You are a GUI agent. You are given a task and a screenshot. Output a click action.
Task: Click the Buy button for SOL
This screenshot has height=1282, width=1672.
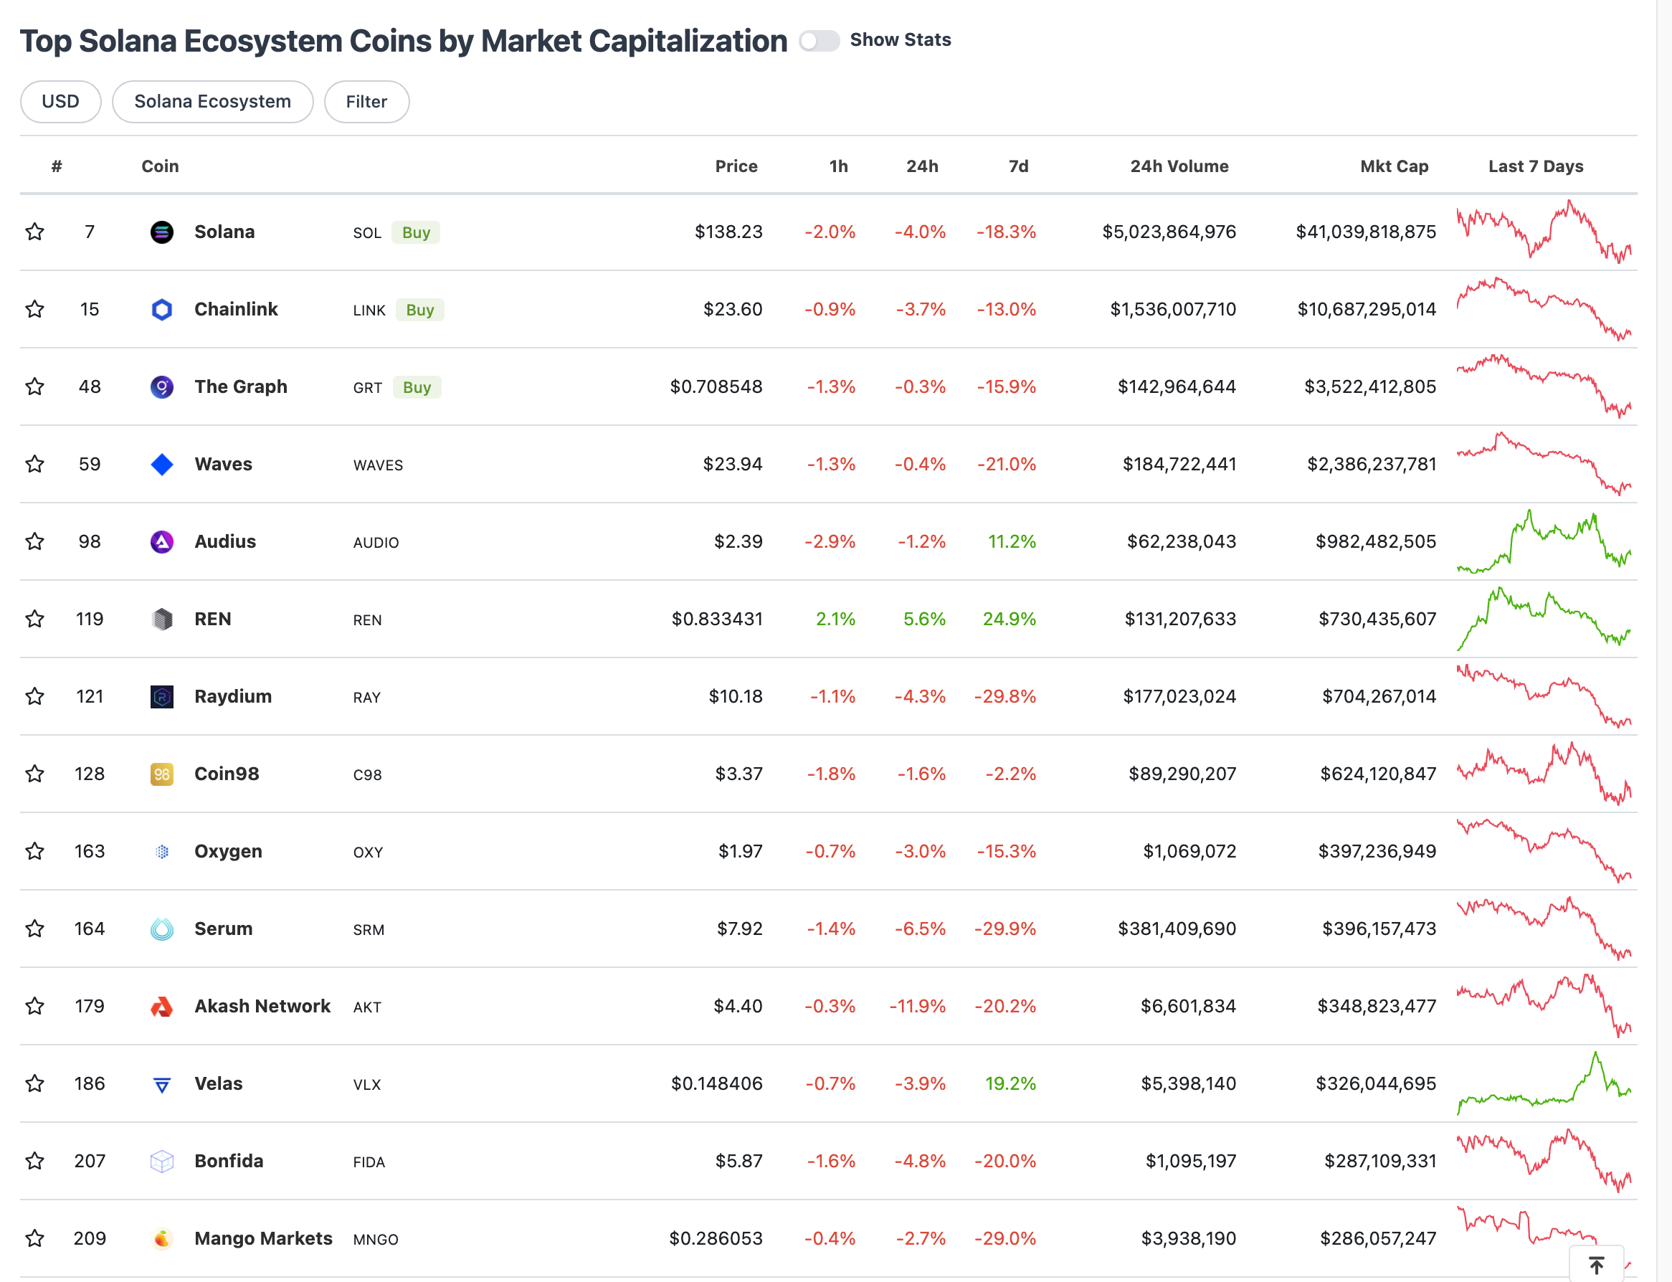click(416, 233)
